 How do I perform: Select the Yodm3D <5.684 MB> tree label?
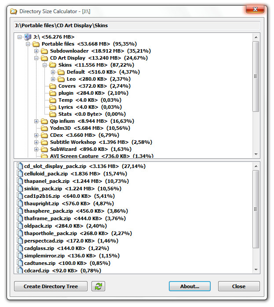coord(90,128)
